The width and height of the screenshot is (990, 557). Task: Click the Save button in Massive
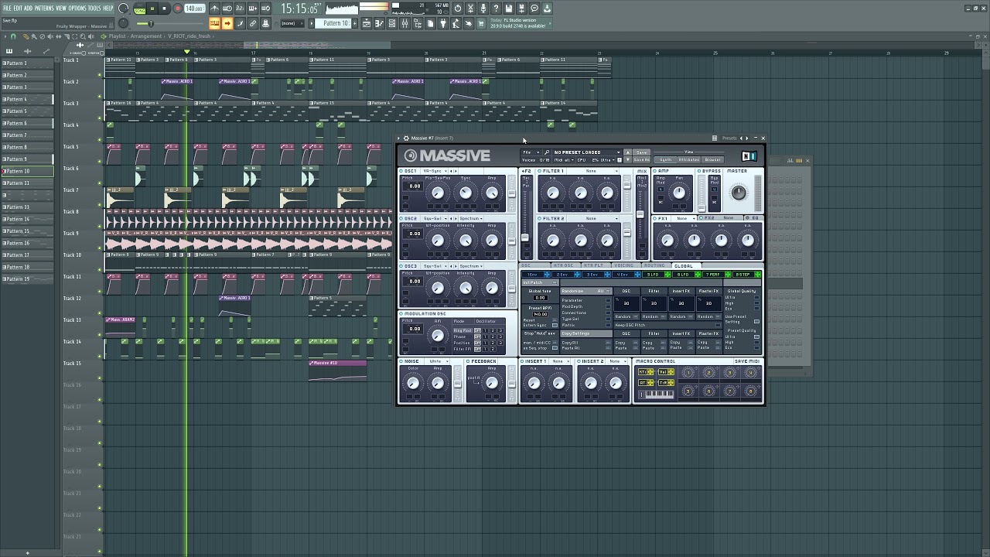click(x=641, y=152)
